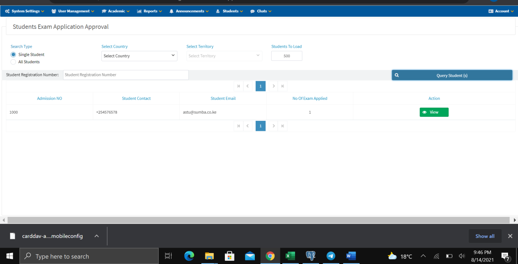
Task: Open the Reports menu
Action: (x=150, y=11)
